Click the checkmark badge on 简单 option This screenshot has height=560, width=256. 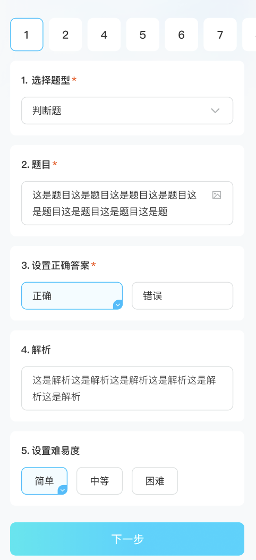pyautogui.click(x=63, y=490)
